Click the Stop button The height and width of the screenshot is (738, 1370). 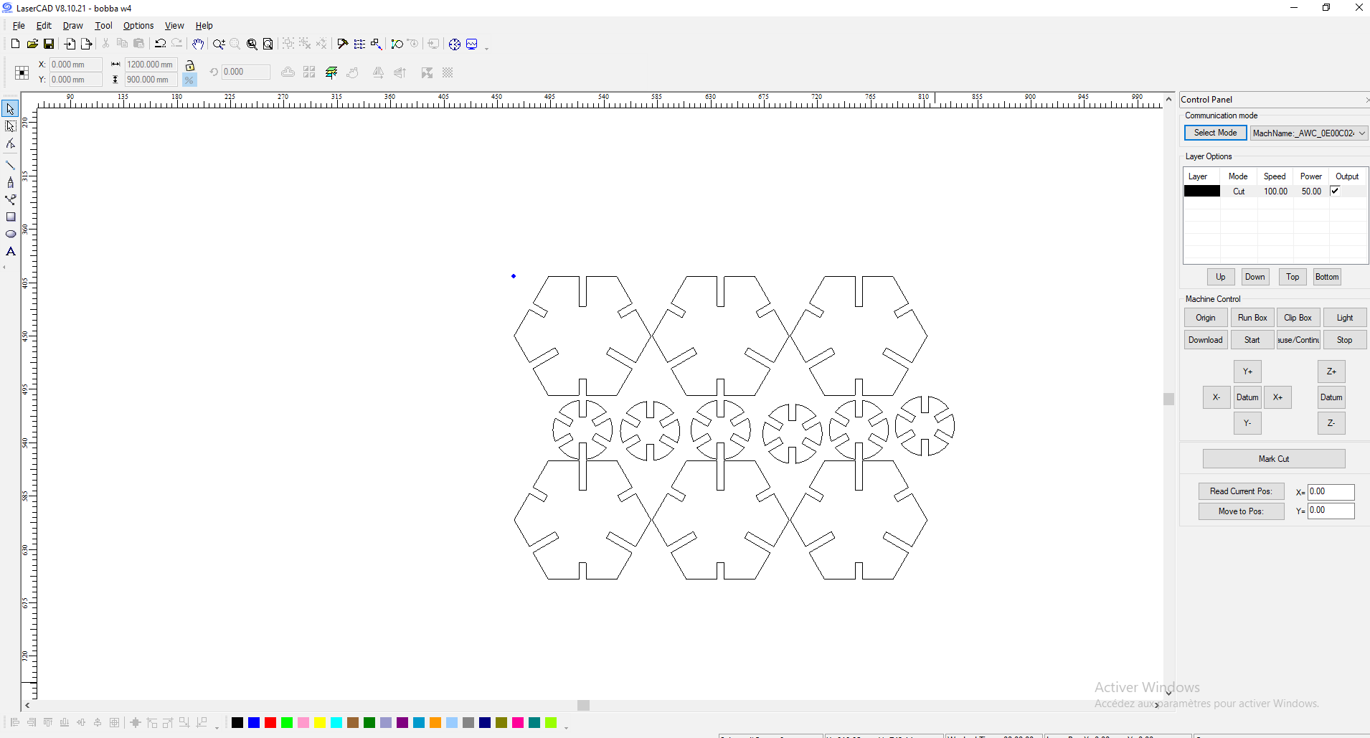click(x=1344, y=340)
